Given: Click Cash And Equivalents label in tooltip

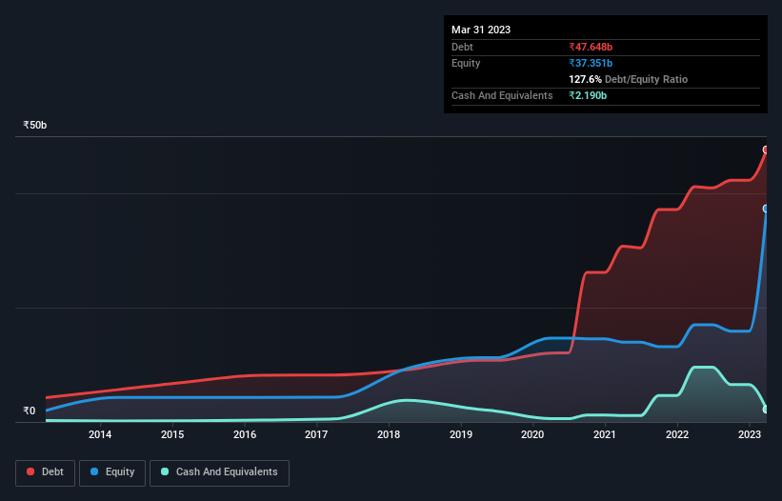Looking at the screenshot, I should click(x=502, y=95).
